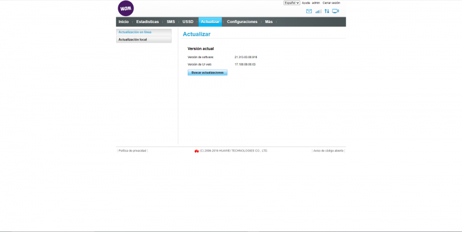This screenshot has width=462, height=232.
Task: Open the Configuraciones tab
Action: point(242,22)
